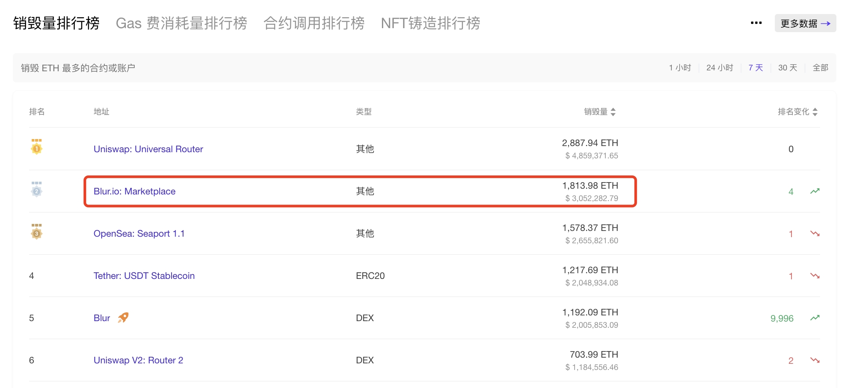843x388 pixels.
Task: Click the 更多数据 button
Action: (805, 23)
